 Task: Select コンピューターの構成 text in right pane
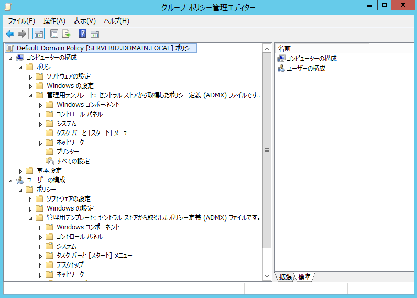[311, 59]
